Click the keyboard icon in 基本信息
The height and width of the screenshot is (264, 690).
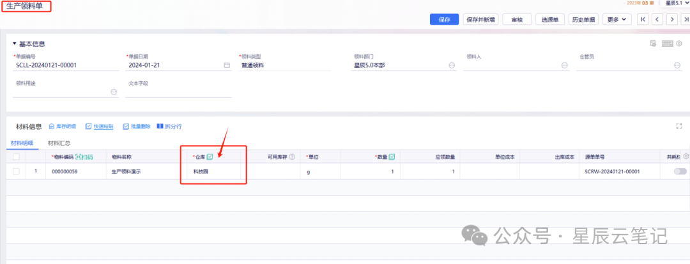667,43
